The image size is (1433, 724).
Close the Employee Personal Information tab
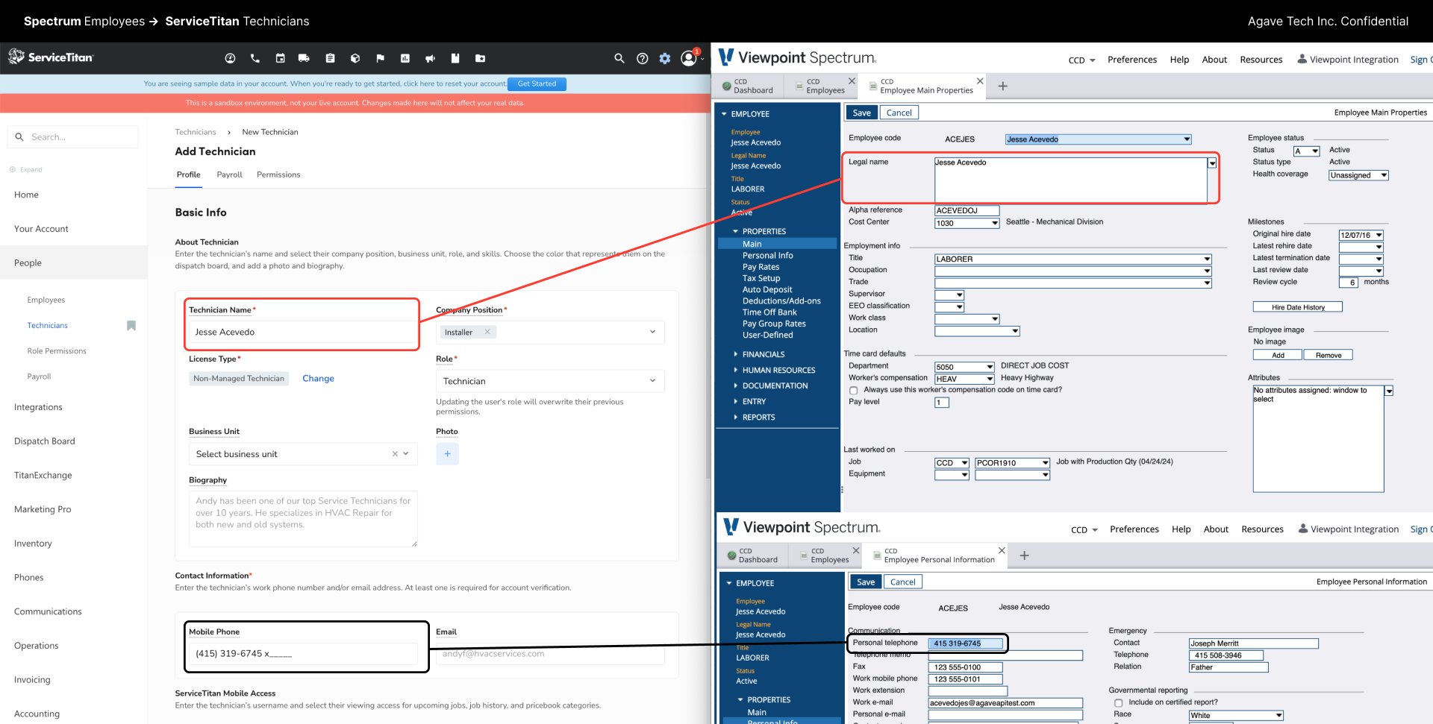pos(1002,551)
